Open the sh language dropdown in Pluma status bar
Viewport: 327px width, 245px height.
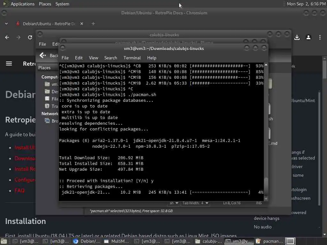coord(173,203)
